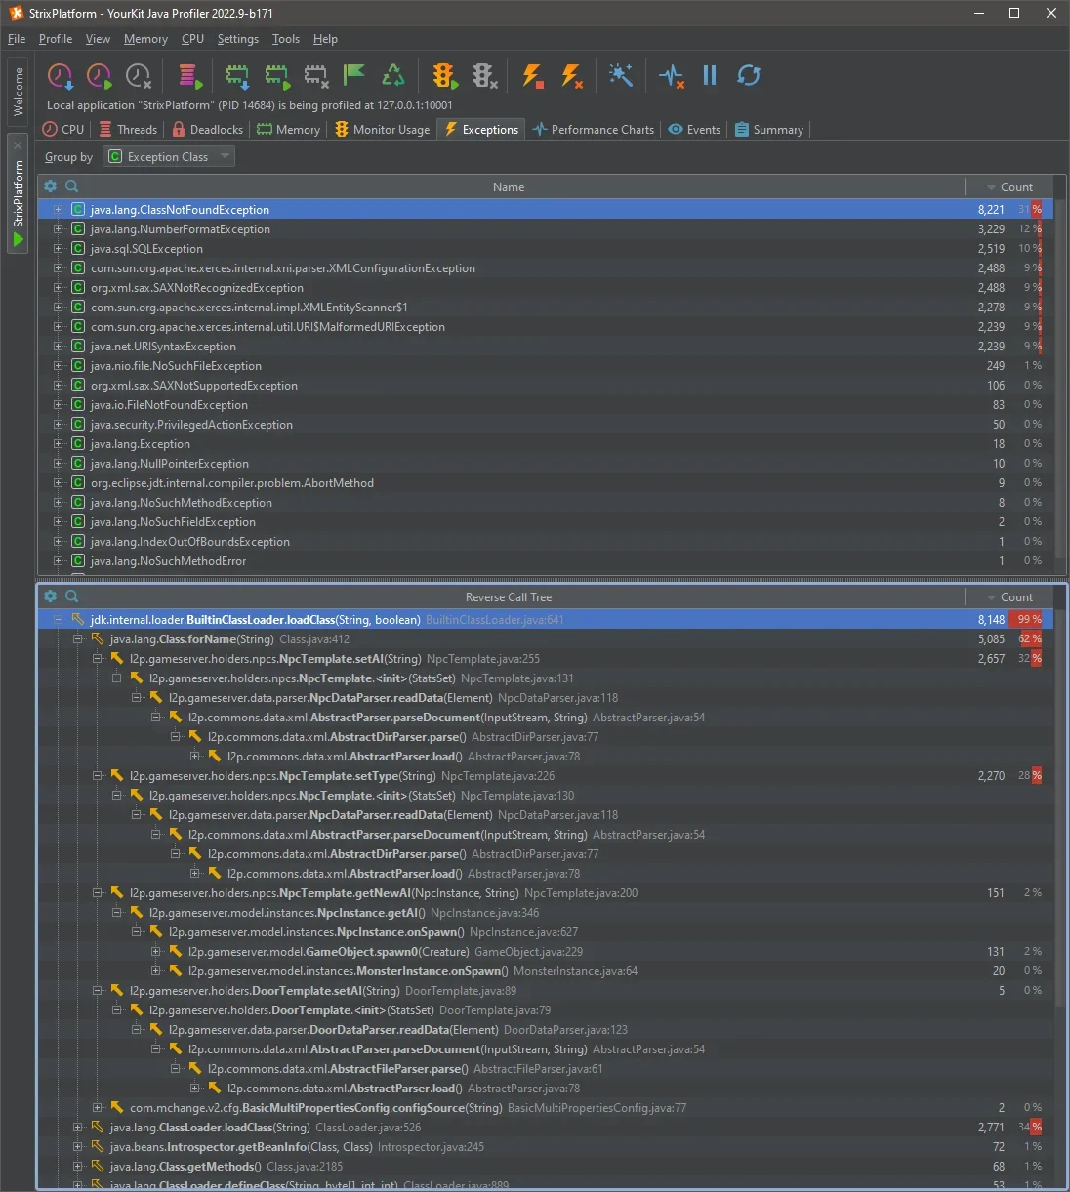The width and height of the screenshot is (1070, 1192).
Task: Switch to the Deadlocks tab
Action: (x=207, y=129)
